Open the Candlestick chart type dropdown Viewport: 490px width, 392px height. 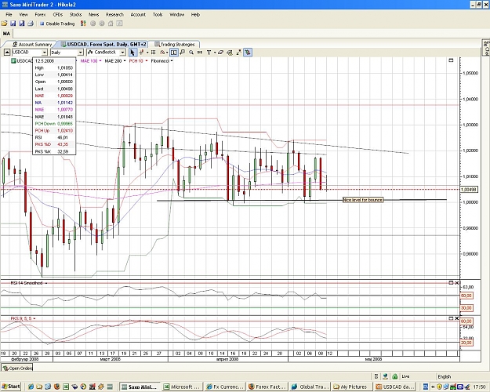coord(123,53)
